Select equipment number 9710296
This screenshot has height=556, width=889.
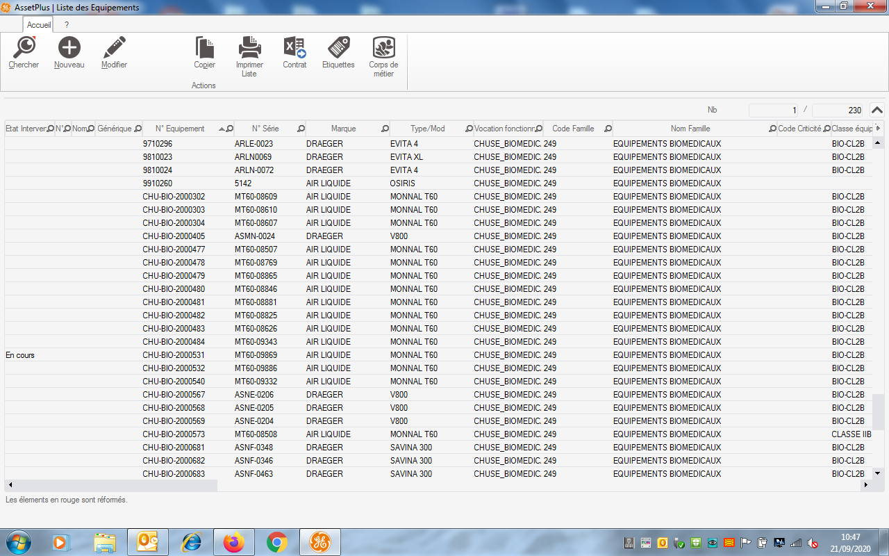click(x=158, y=144)
